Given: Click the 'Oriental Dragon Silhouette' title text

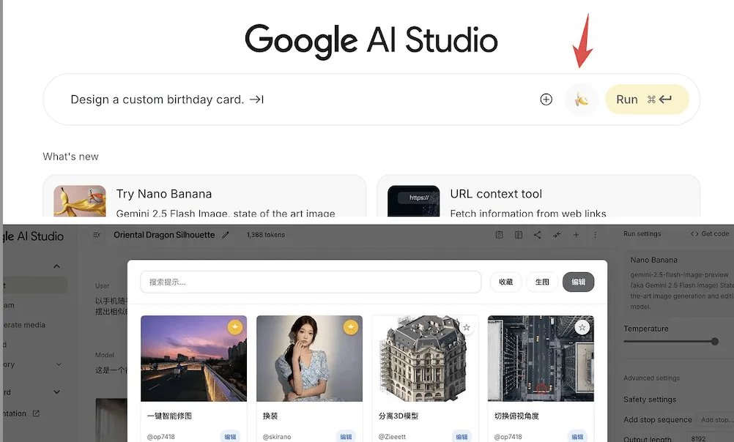Looking at the screenshot, I should pos(164,235).
